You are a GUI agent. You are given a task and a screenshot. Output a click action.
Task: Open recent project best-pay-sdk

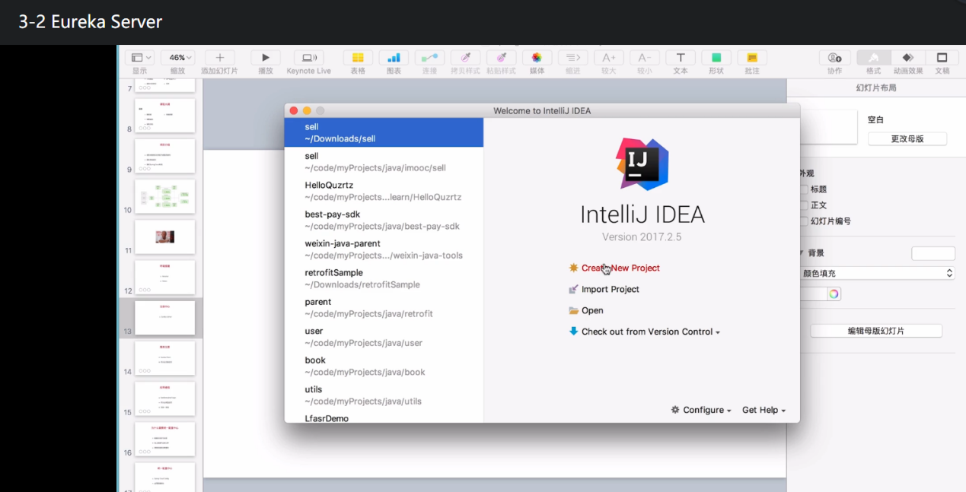tap(384, 220)
